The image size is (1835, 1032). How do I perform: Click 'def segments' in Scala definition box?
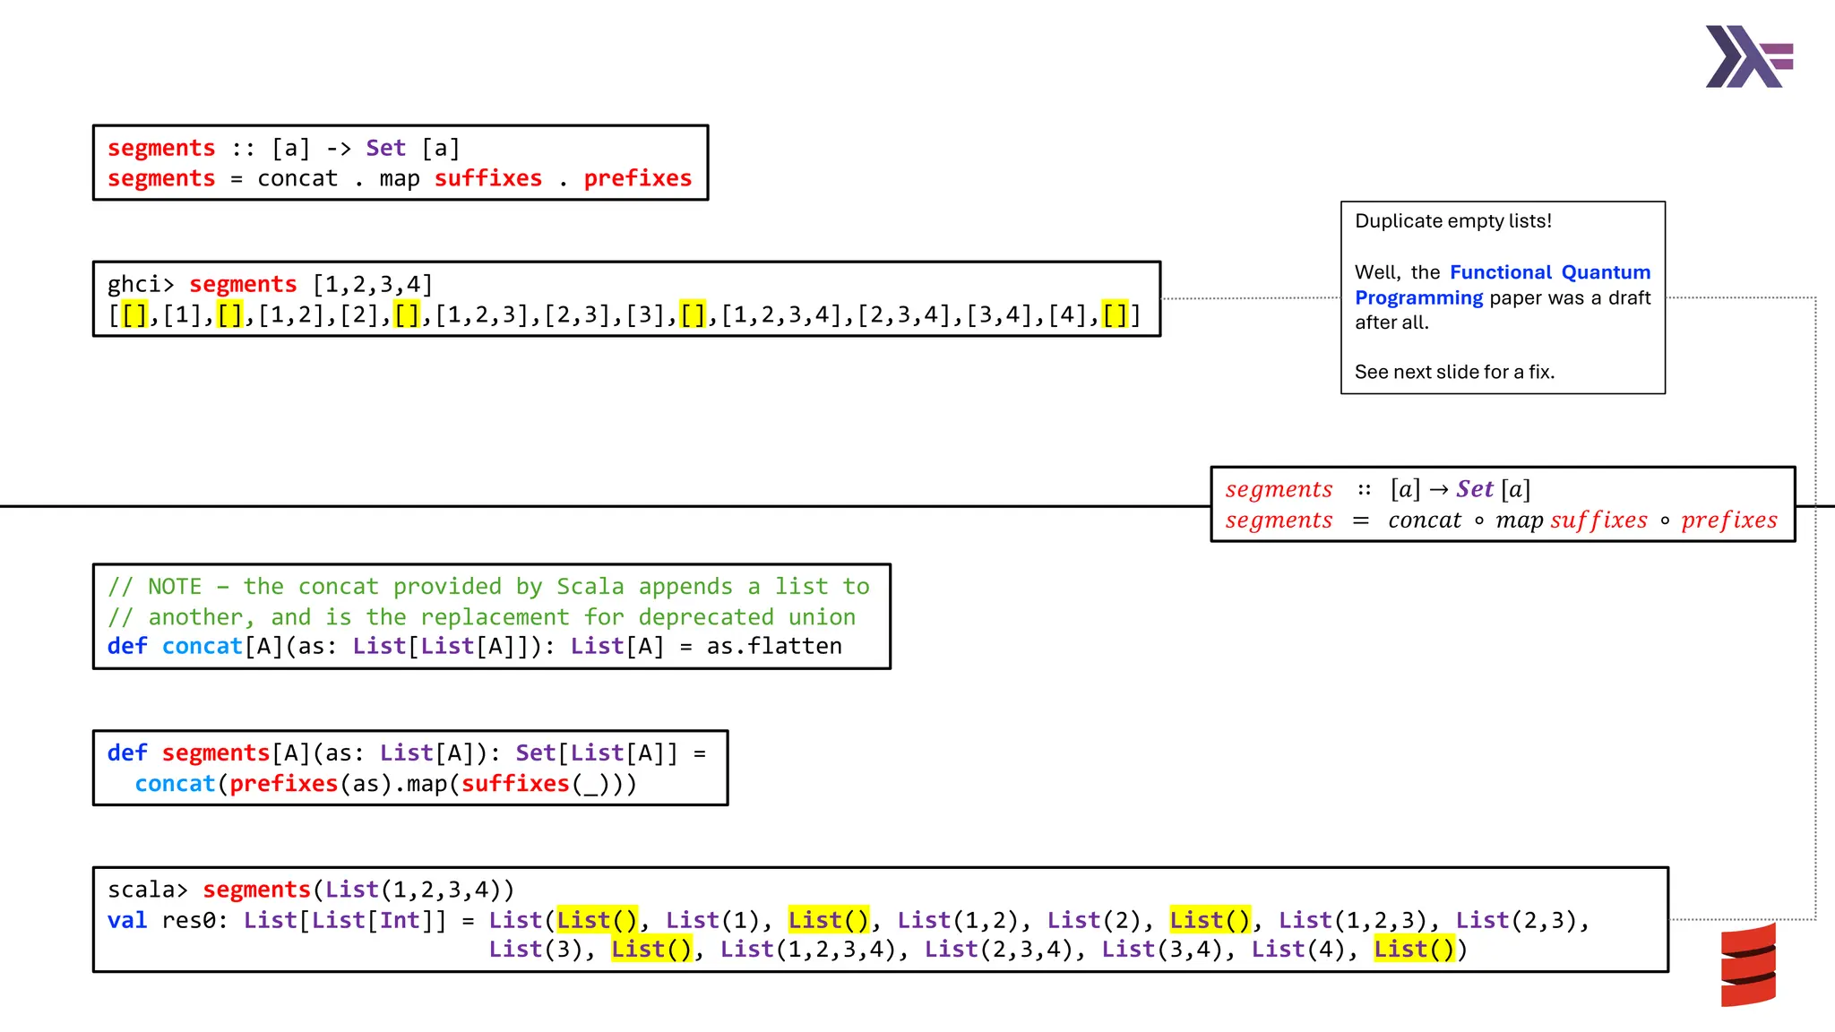click(x=188, y=753)
